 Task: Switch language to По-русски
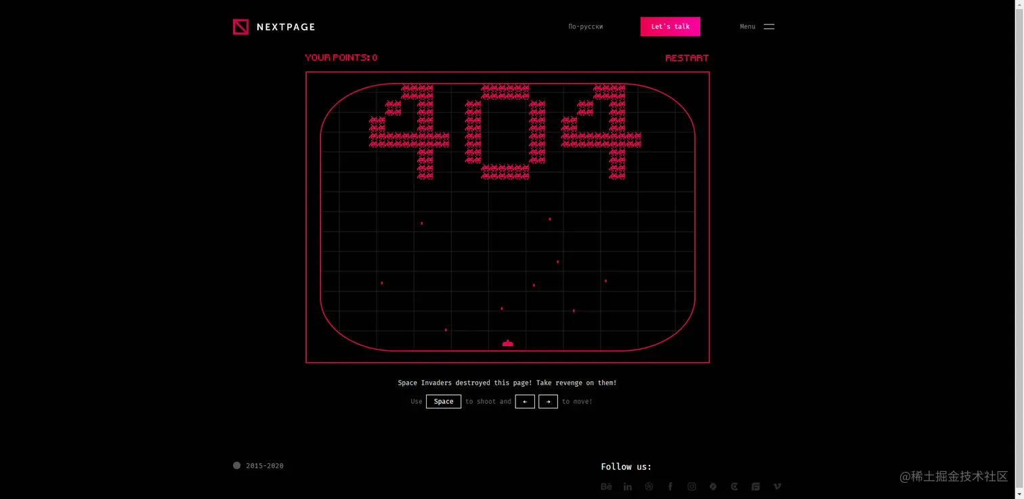pos(585,26)
